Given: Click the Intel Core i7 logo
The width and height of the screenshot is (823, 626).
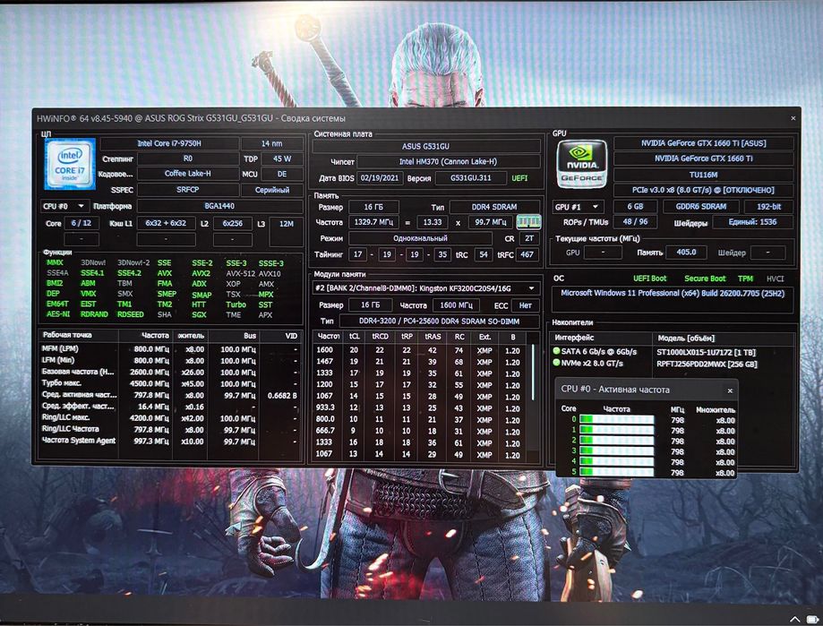Looking at the screenshot, I should [70, 164].
